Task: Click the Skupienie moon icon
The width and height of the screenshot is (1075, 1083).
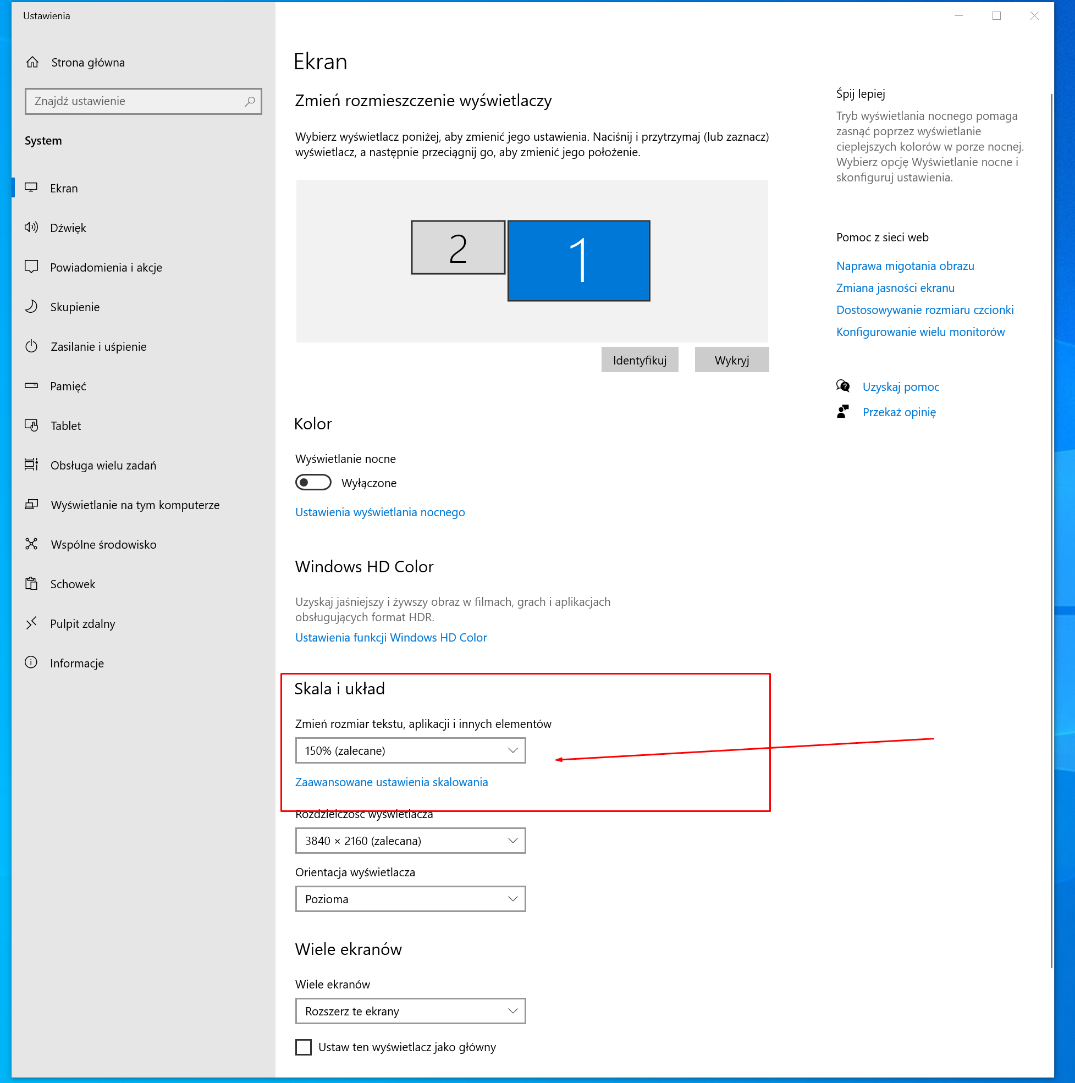Action: (31, 306)
